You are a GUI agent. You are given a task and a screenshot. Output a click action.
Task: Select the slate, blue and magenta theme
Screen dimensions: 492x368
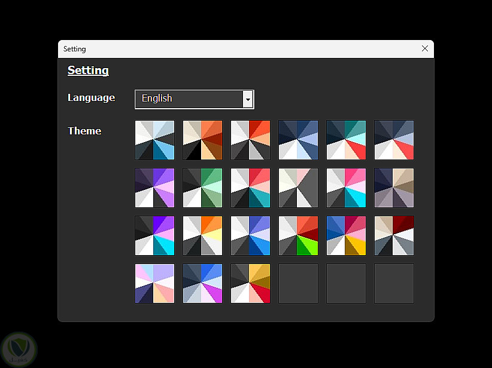coord(202,283)
